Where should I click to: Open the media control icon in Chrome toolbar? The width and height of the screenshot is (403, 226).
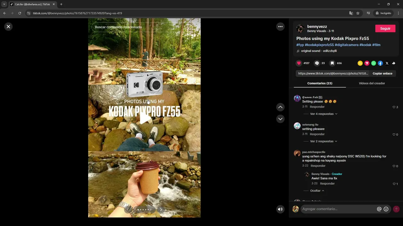click(x=368, y=13)
